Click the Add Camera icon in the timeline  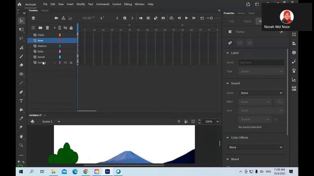coord(56,18)
